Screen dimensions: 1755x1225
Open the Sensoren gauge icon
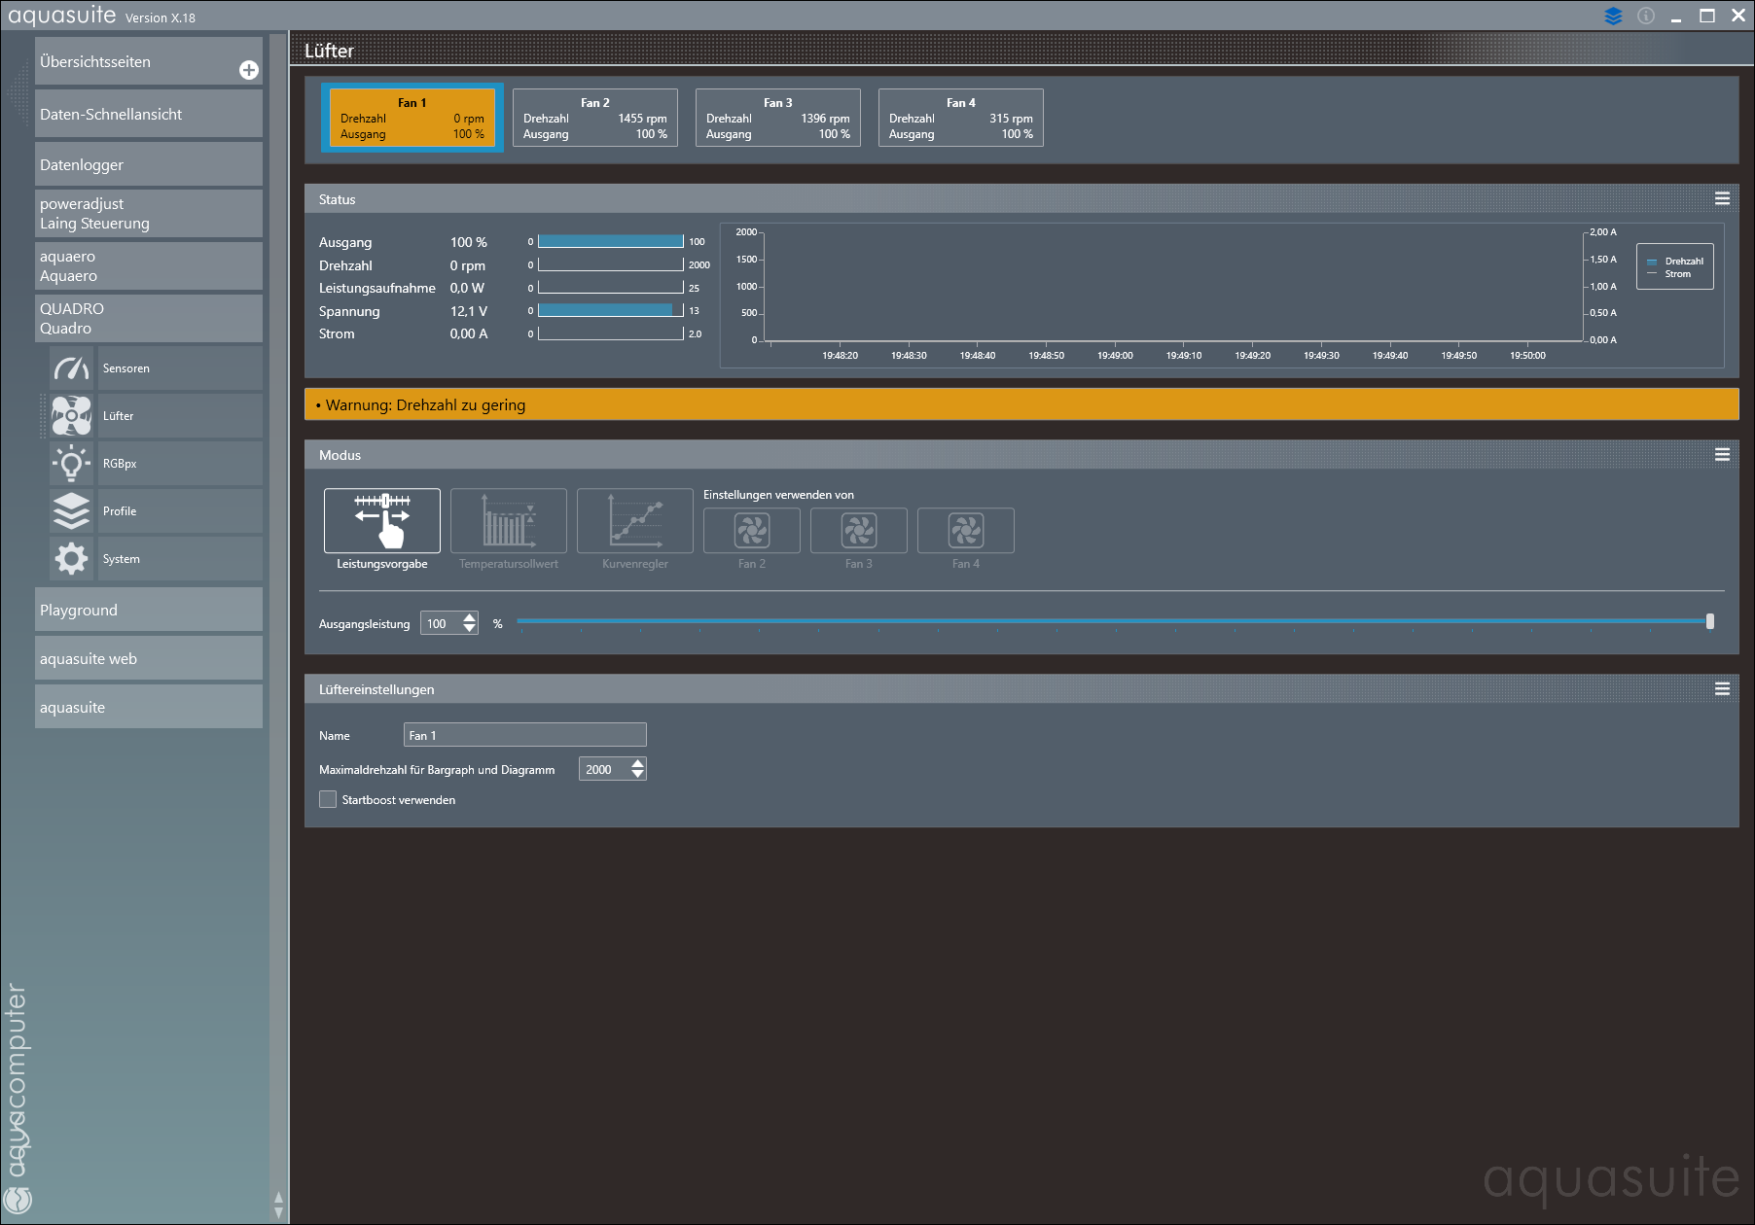(x=72, y=368)
